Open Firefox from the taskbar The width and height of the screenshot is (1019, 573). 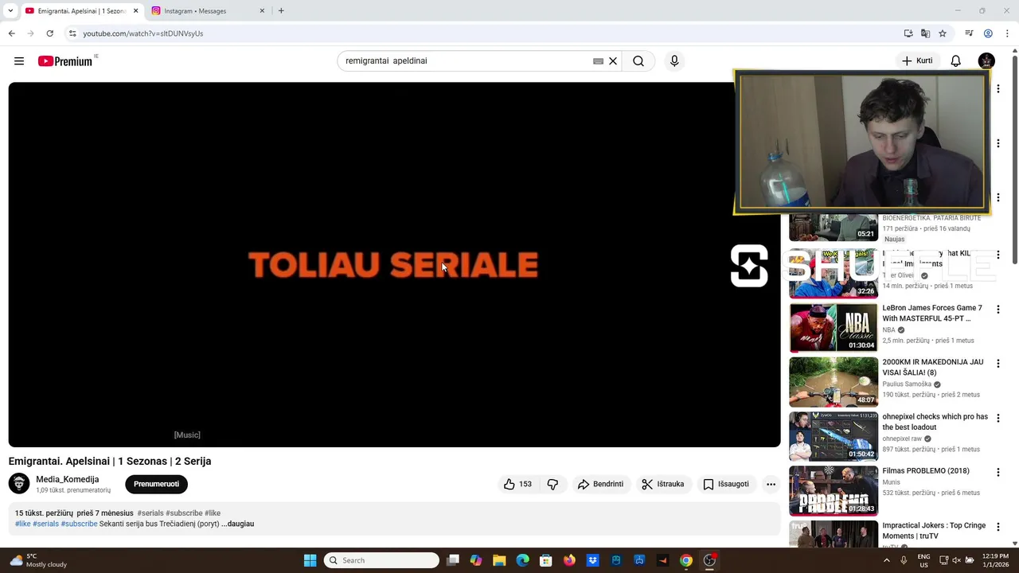569,560
